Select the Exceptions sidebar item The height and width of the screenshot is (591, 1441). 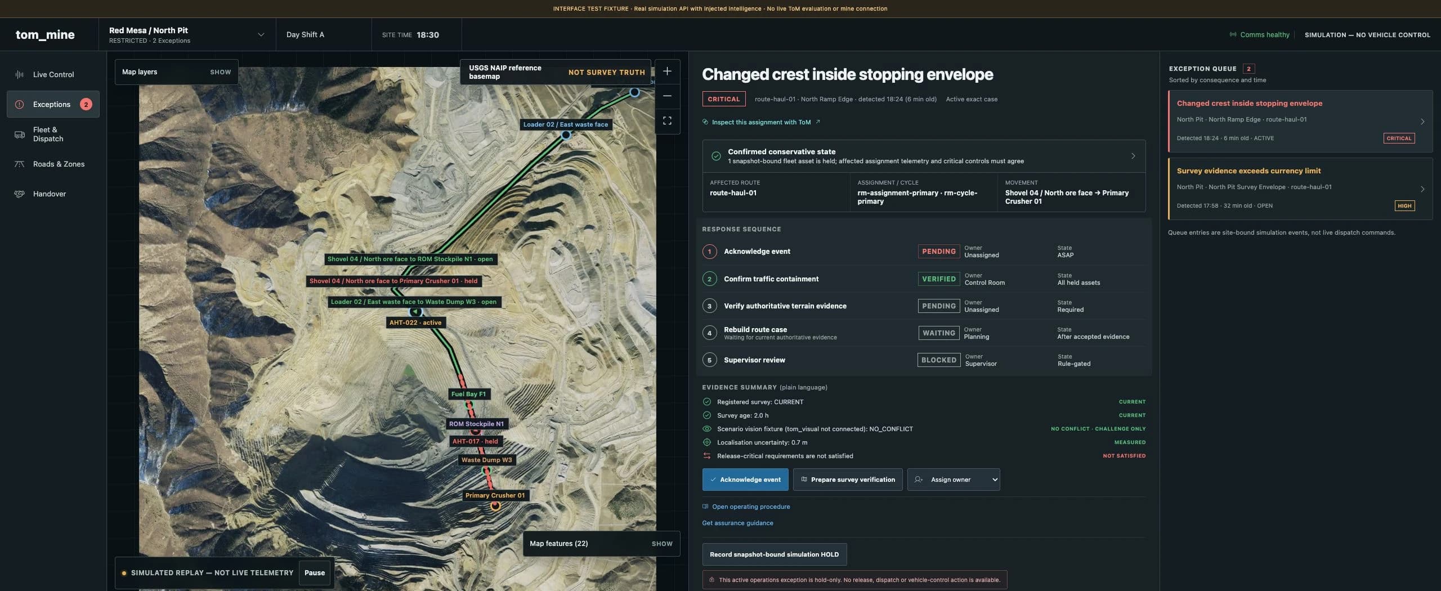53,104
